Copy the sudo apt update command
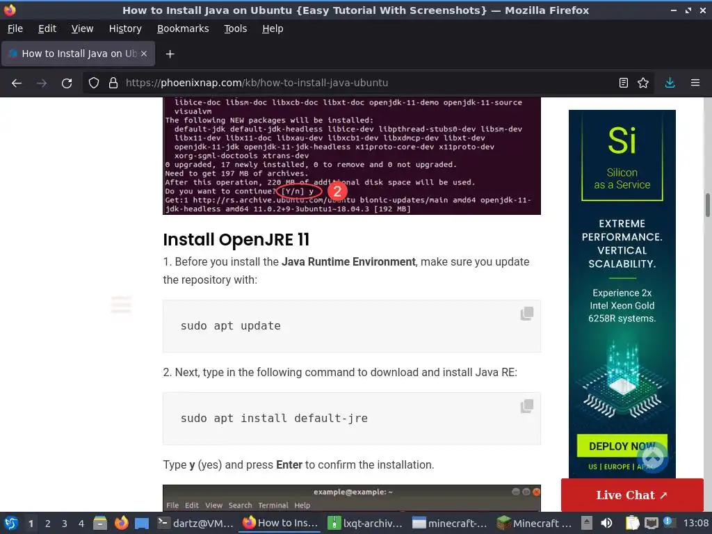This screenshot has height=534, width=712. click(527, 314)
